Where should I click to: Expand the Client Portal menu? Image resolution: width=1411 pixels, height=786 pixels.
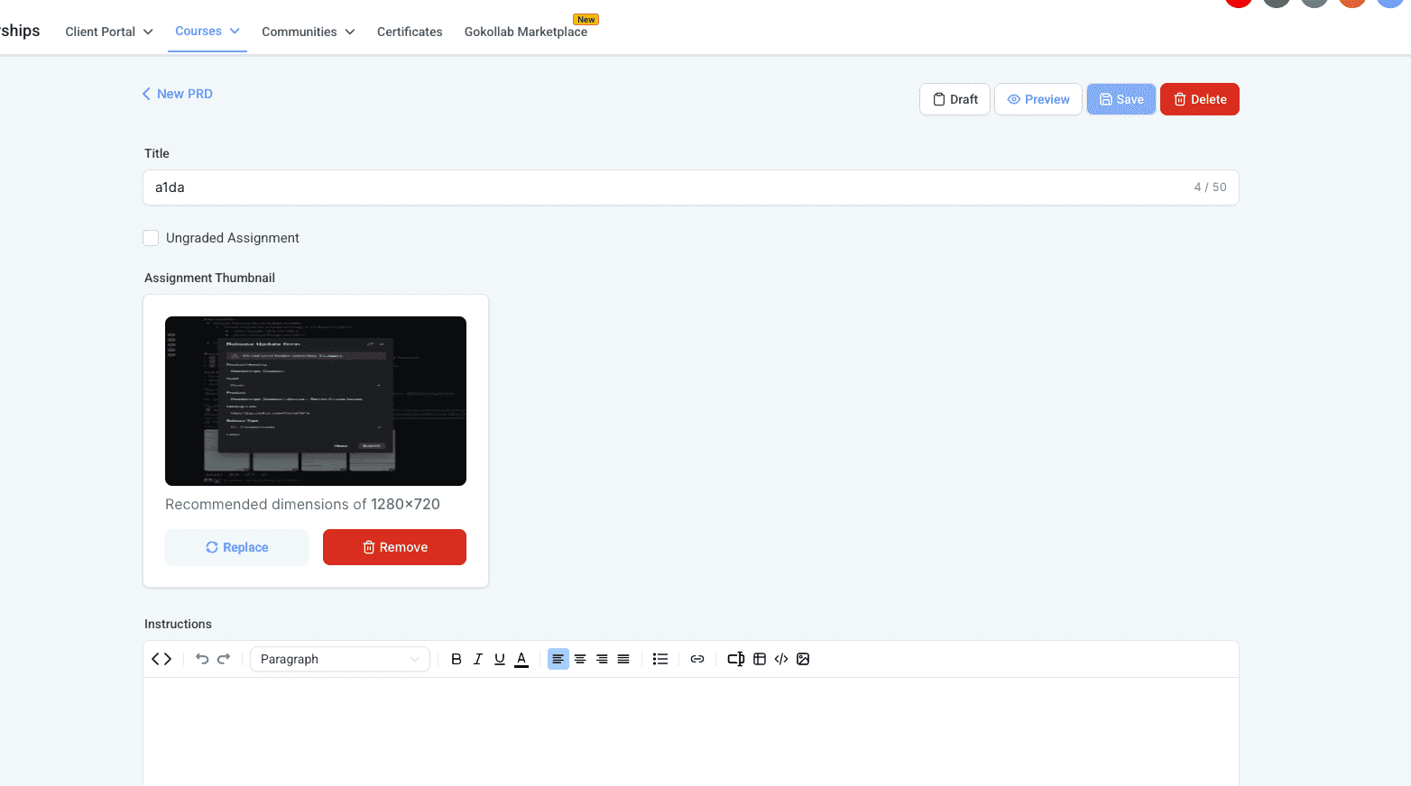[x=109, y=32]
